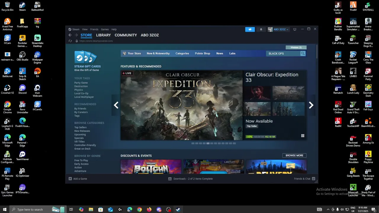Open the View menu
The image size is (379, 213).
[x=85, y=29]
